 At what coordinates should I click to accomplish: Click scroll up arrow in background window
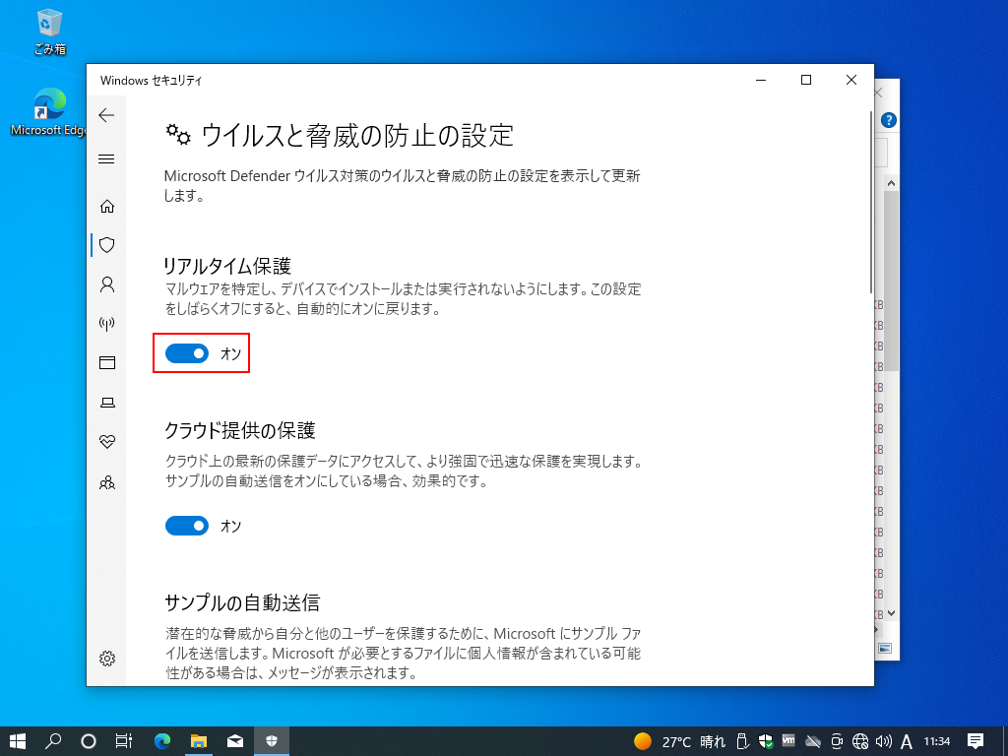pyautogui.click(x=891, y=183)
